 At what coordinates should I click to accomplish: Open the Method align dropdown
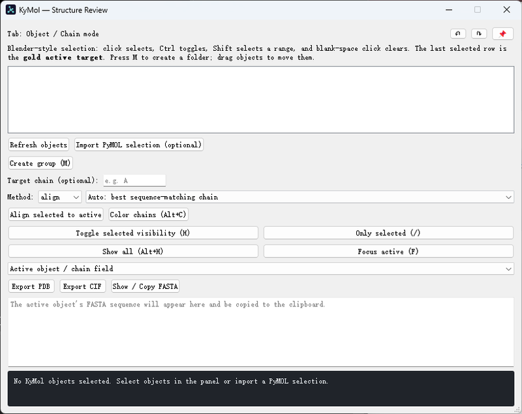(60, 197)
